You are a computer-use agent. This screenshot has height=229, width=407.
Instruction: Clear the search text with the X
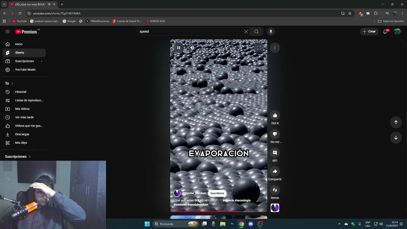pos(246,31)
